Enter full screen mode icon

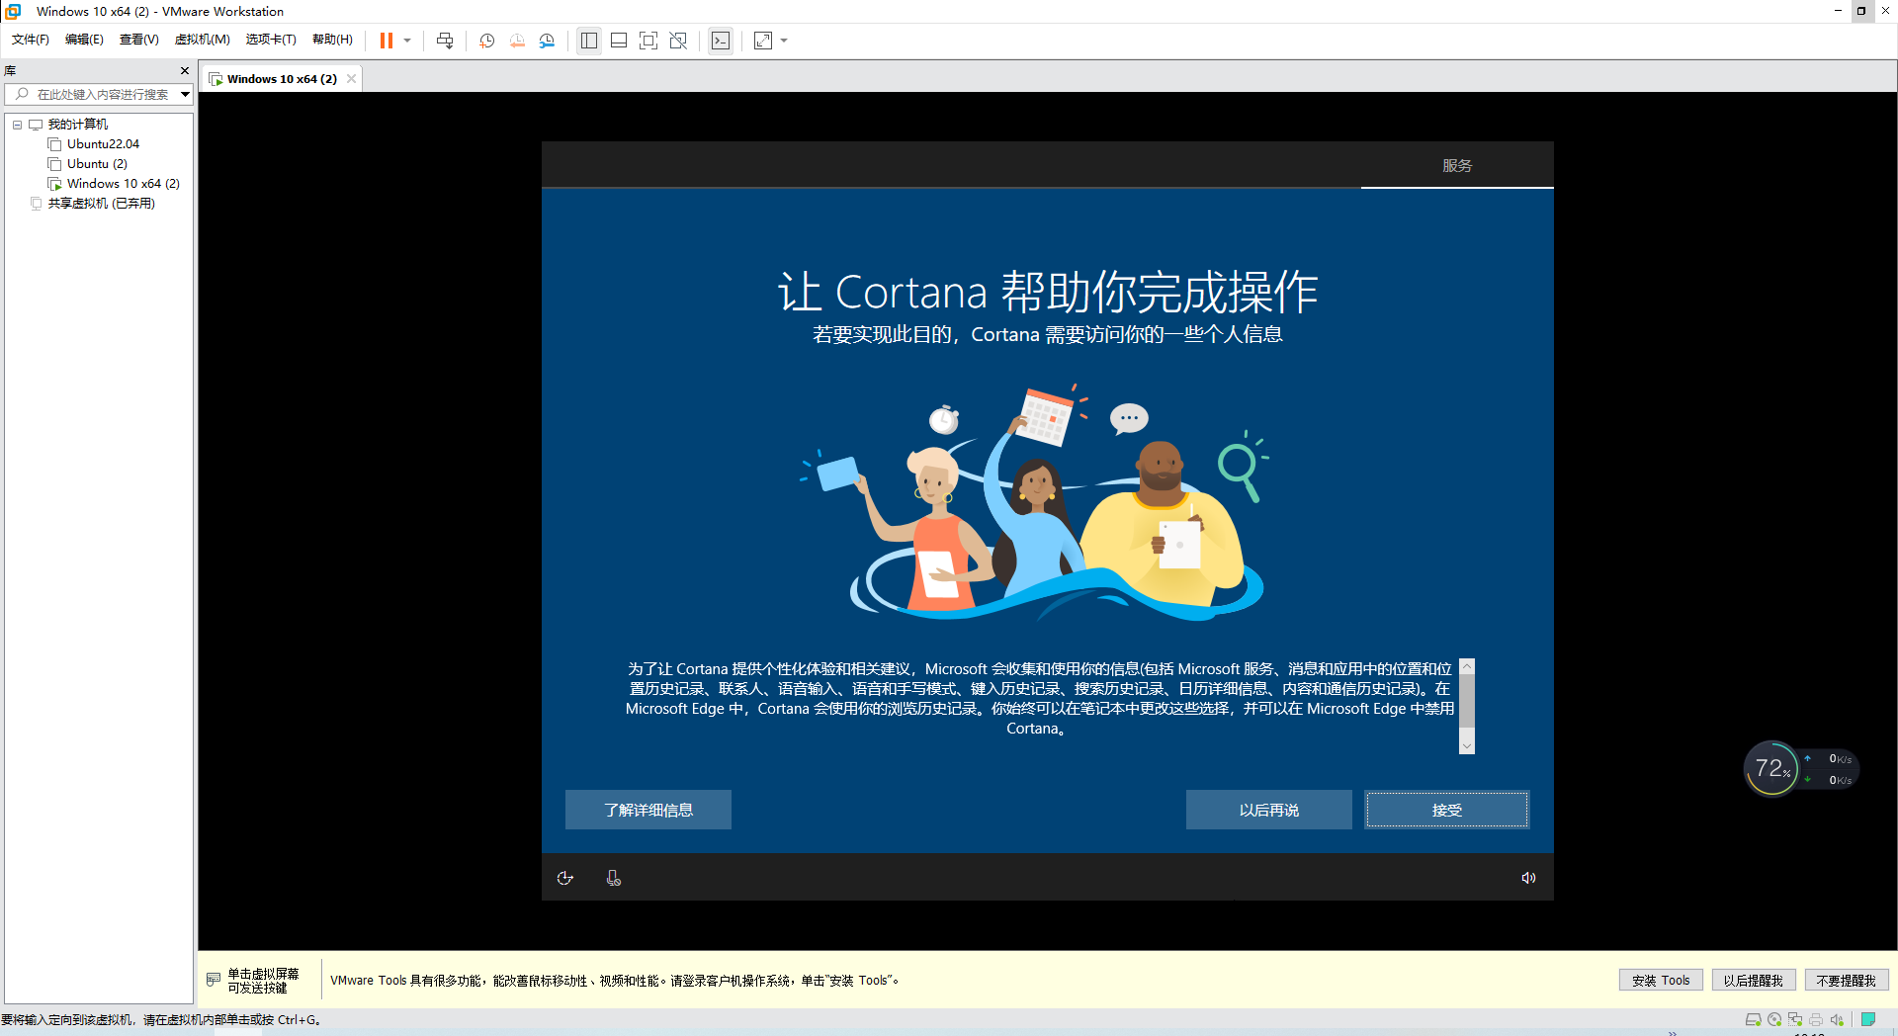[x=648, y=41]
